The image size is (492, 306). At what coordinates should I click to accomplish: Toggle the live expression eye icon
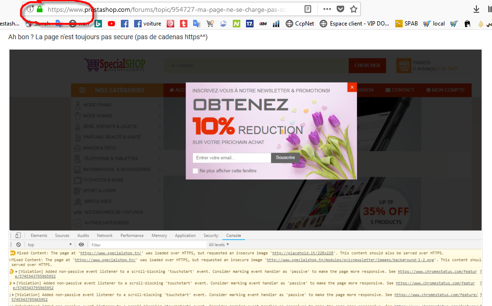click(81, 245)
